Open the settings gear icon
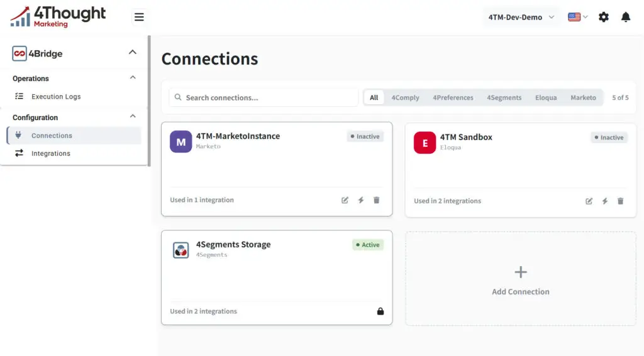644x356 pixels. click(603, 17)
